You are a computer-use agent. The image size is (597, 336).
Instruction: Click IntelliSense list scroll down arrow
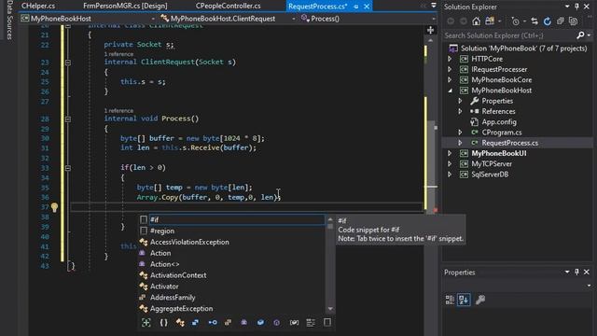tap(330, 309)
